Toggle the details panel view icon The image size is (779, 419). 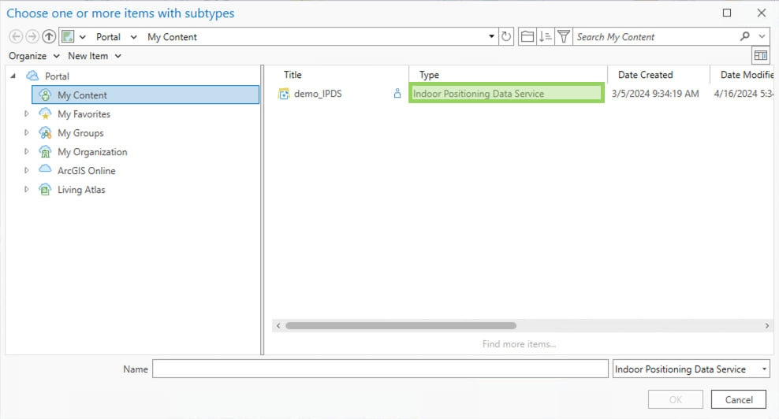pos(761,56)
